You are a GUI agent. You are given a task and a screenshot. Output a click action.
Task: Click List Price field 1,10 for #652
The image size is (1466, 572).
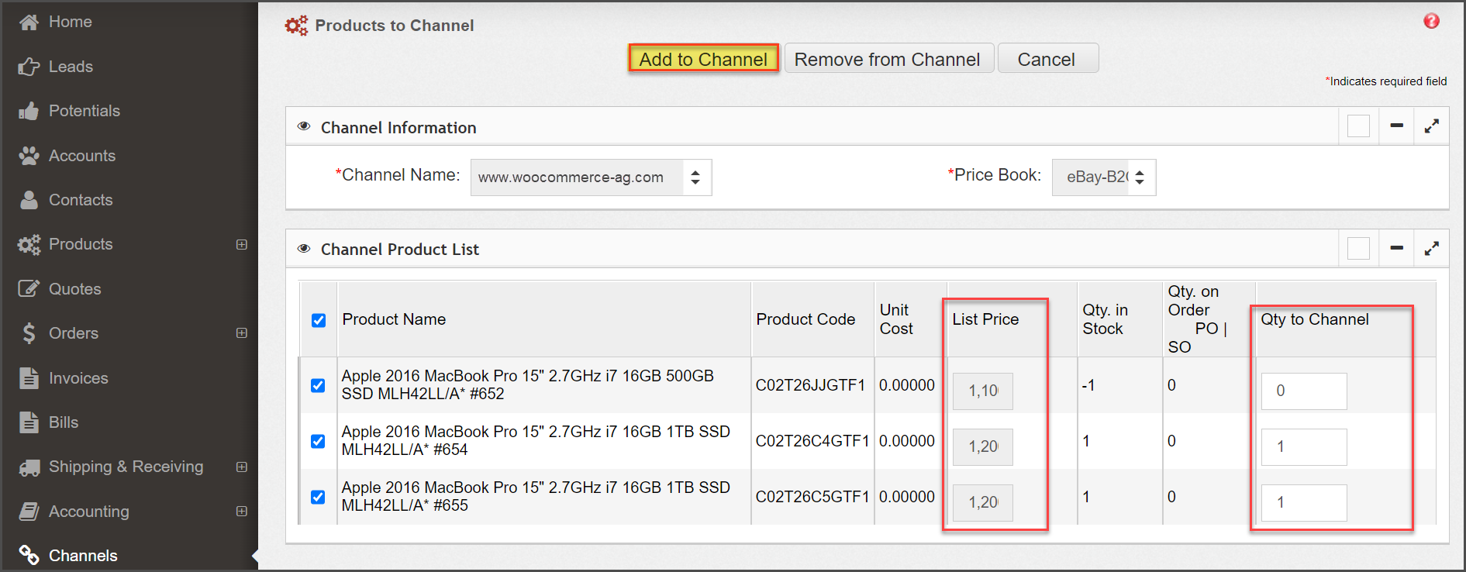tap(982, 391)
